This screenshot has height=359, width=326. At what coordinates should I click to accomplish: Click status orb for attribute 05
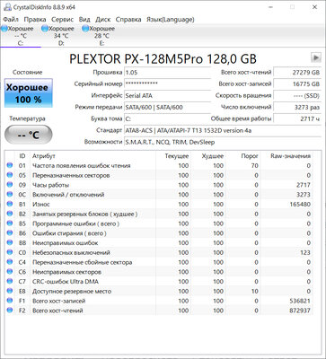click(10, 175)
